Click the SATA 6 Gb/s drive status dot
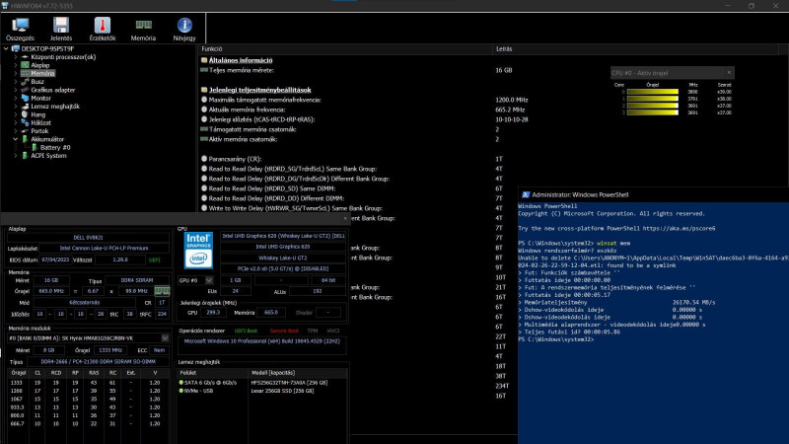The image size is (789, 444). (x=181, y=383)
